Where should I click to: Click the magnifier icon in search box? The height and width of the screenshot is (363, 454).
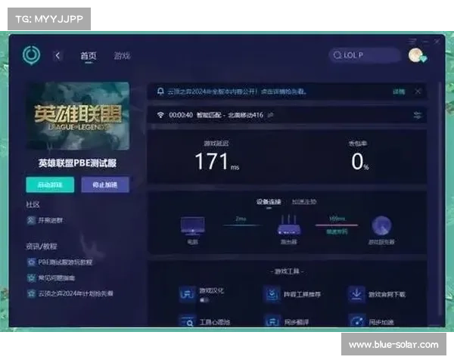[x=337, y=55]
